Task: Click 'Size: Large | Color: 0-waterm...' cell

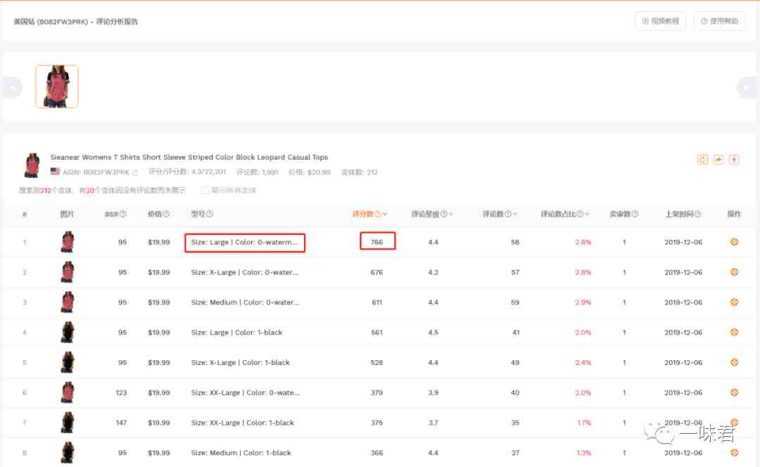Action: (x=244, y=242)
